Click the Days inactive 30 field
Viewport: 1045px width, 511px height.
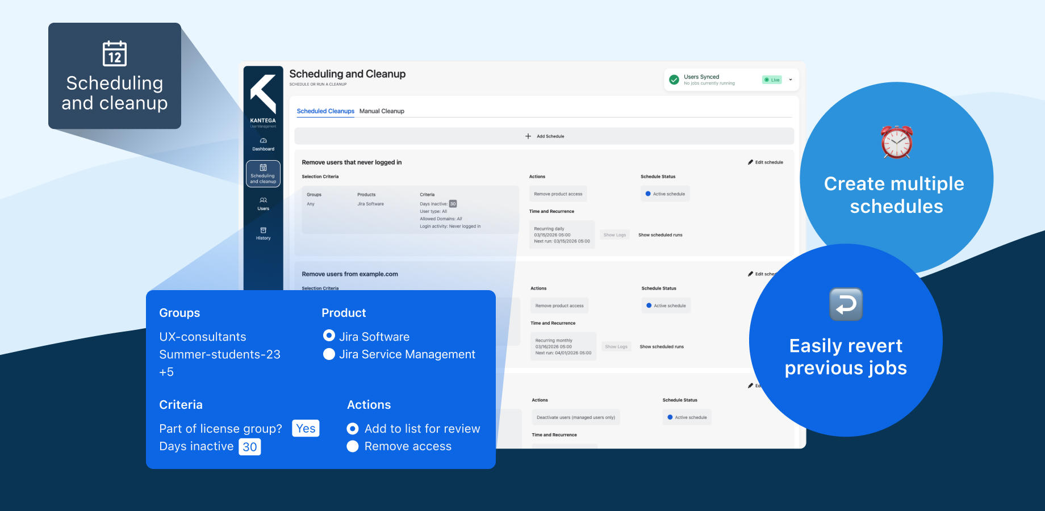(250, 447)
